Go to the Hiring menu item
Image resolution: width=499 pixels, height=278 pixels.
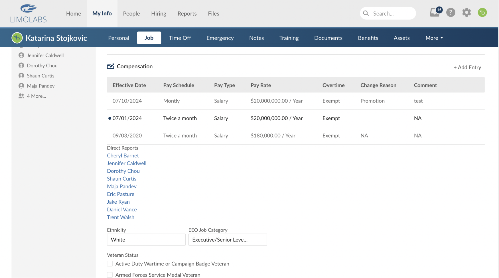(x=159, y=13)
